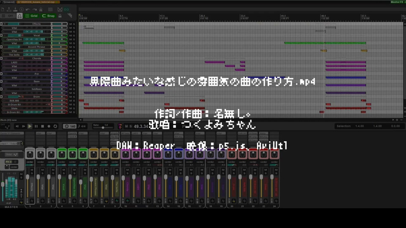
Task: Redo action using the toolbar arrow
Action: click(34, 10)
